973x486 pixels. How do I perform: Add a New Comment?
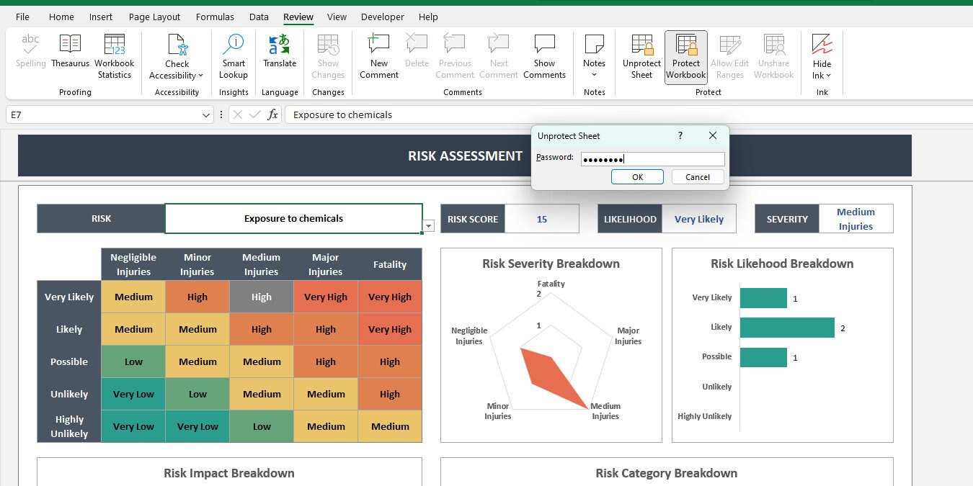click(x=379, y=57)
